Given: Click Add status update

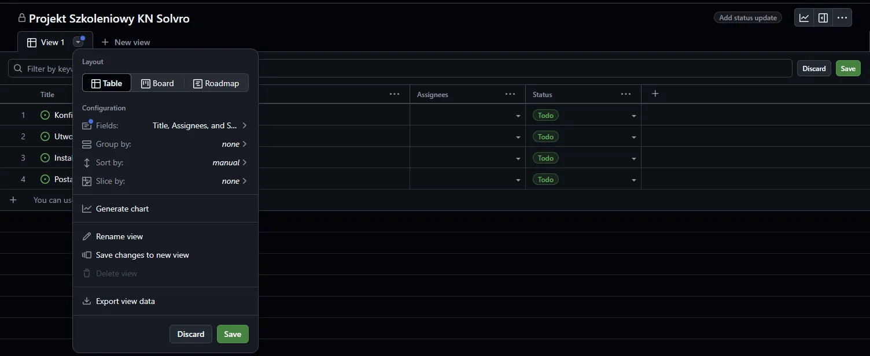Looking at the screenshot, I should [747, 18].
